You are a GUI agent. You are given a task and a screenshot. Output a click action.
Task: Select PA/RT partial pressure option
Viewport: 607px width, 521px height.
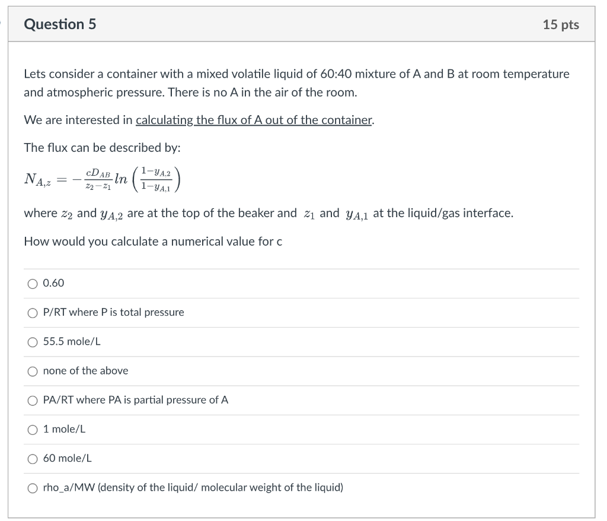[33, 400]
